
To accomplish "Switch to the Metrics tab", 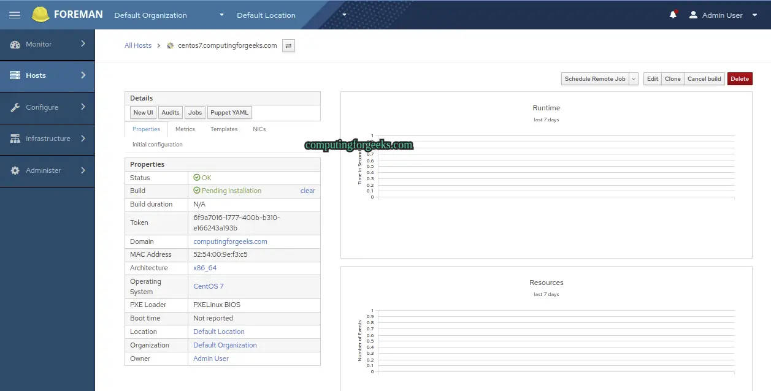I will (x=185, y=129).
